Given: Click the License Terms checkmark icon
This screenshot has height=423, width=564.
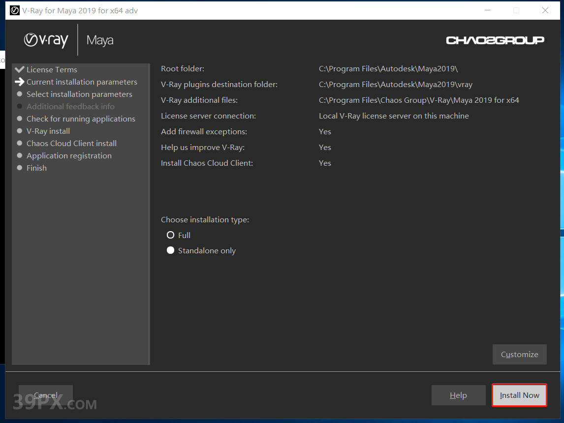Looking at the screenshot, I should pyautogui.click(x=20, y=69).
